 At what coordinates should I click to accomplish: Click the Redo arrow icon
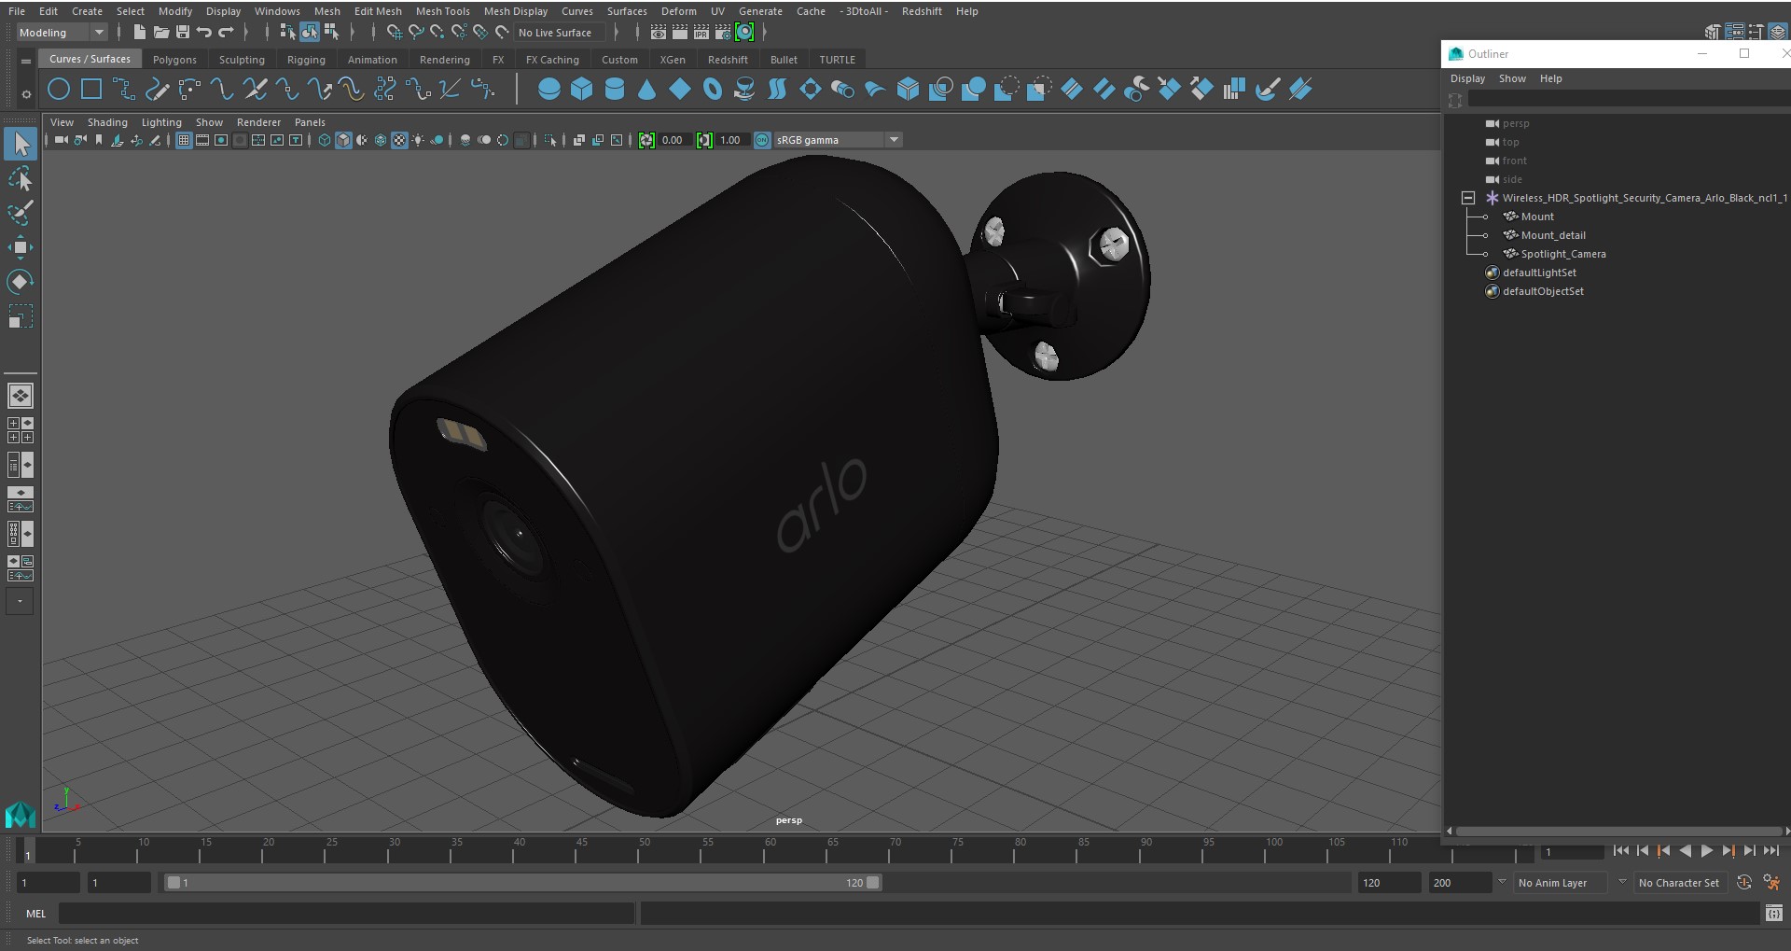(x=225, y=33)
